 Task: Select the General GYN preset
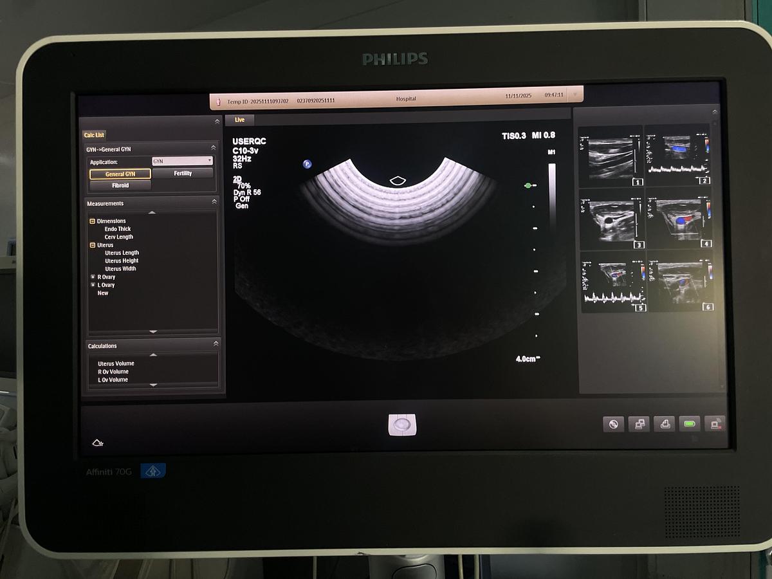tap(119, 173)
